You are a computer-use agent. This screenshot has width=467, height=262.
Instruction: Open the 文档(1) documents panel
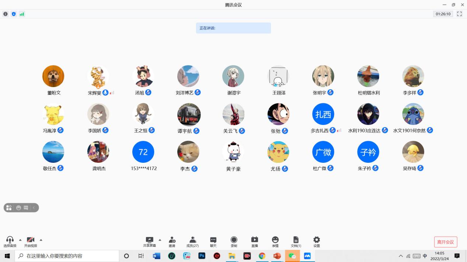296,241
